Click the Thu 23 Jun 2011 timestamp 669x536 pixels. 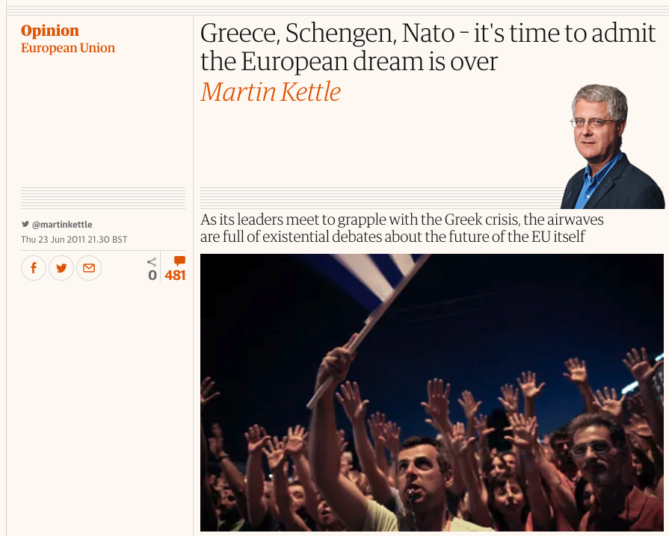point(74,240)
